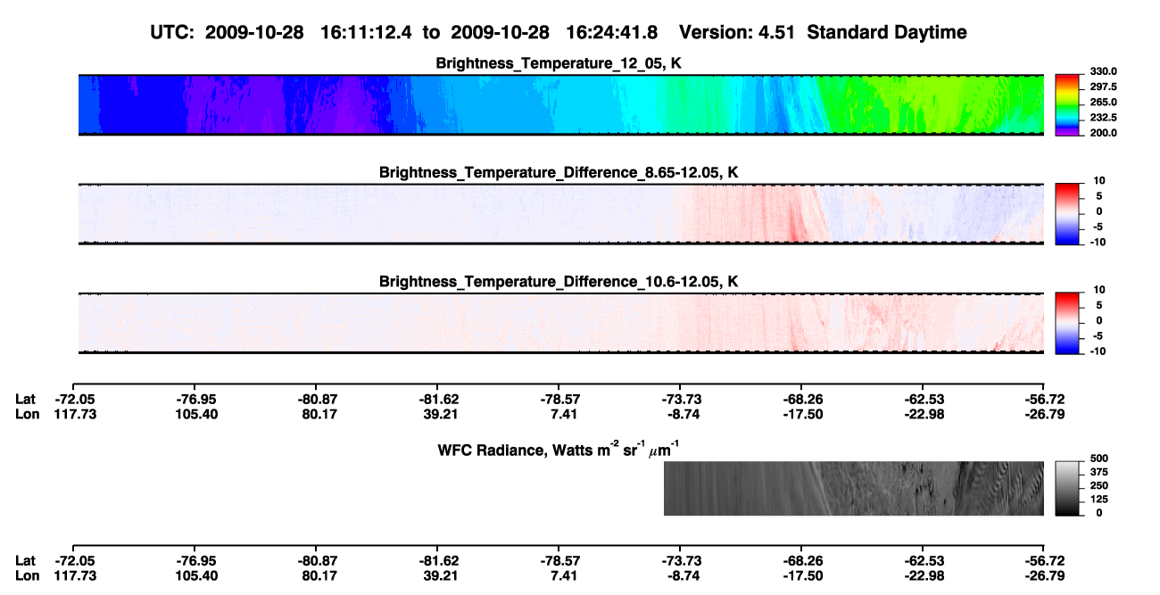Click the WFC Radiance grayscale color bar
Image resolution: width=1160 pixels, height=595 pixels.
pyautogui.click(x=1067, y=488)
